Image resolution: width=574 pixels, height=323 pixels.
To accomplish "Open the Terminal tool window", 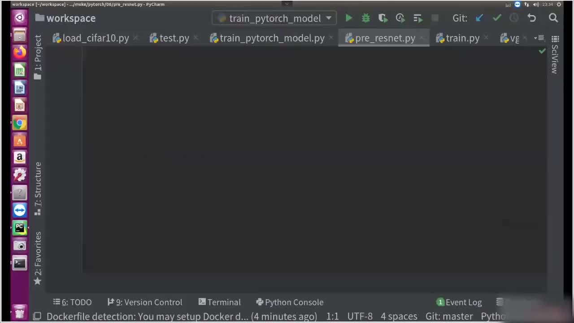I will (x=220, y=302).
